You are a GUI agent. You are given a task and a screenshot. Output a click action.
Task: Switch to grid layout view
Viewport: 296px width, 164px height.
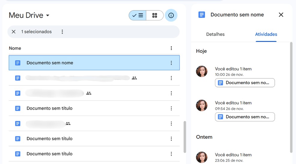155,15
